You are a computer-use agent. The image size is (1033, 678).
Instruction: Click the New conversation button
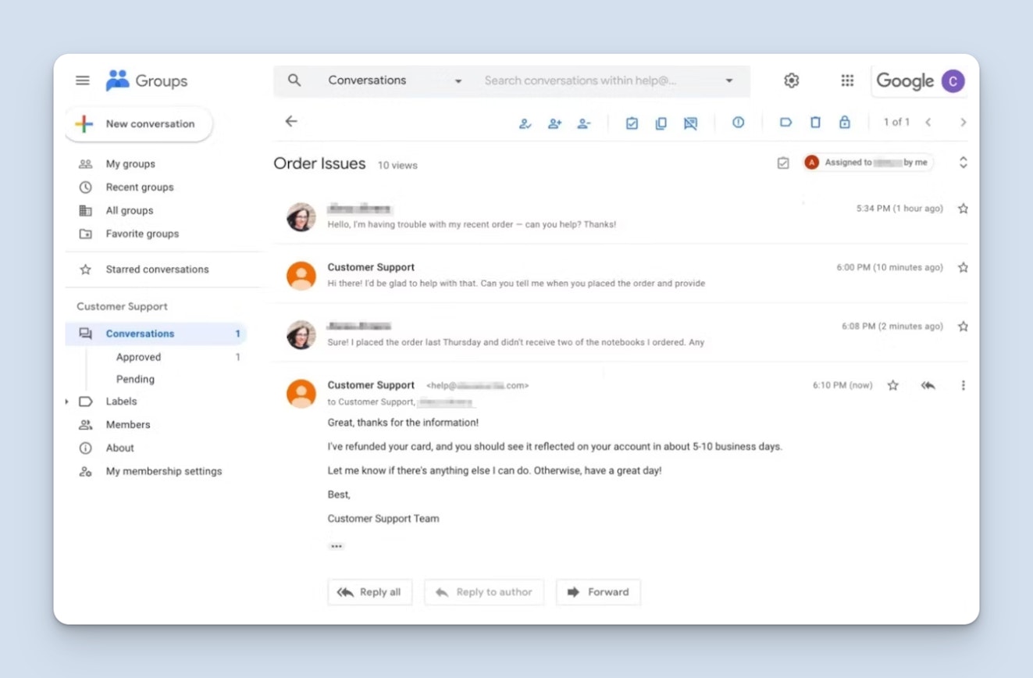(138, 124)
